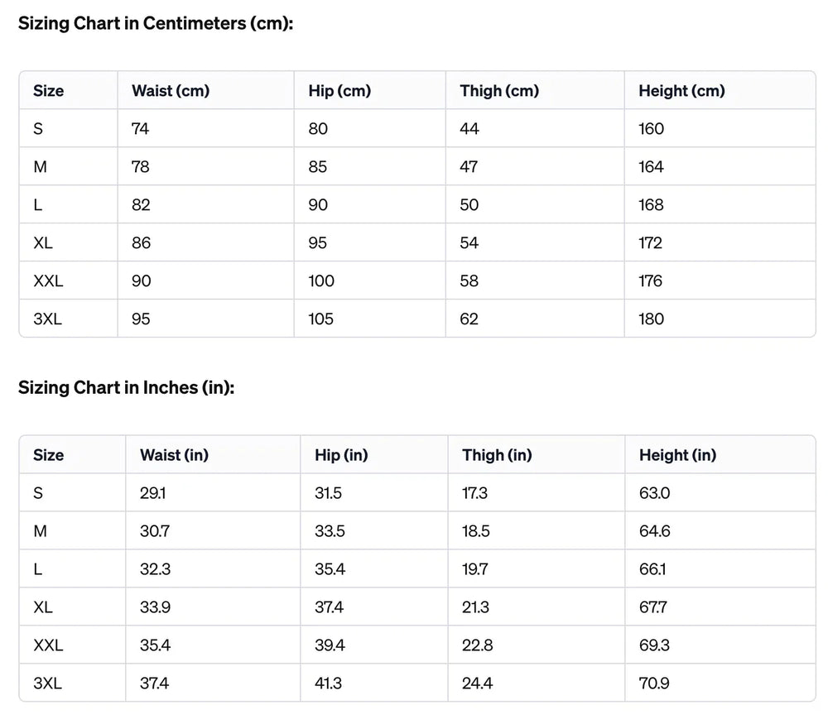Click the Waist (cm) column header
Screen dimensions: 828x724
pyautogui.click(x=170, y=91)
